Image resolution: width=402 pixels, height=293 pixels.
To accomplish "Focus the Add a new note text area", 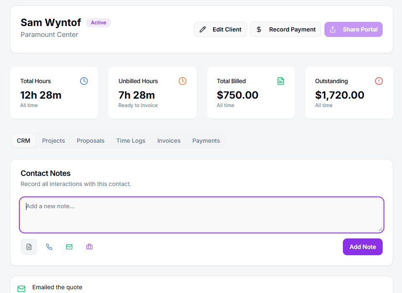I will [x=201, y=215].
